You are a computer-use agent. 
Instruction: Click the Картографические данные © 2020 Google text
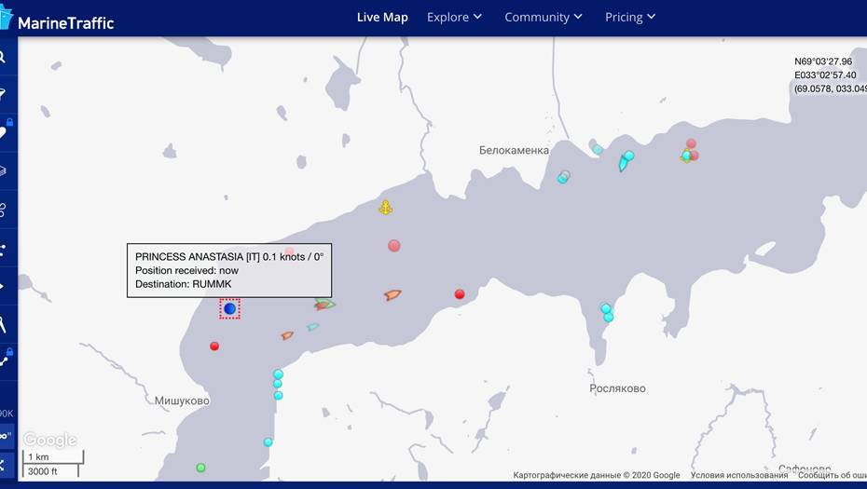pyautogui.click(x=597, y=475)
